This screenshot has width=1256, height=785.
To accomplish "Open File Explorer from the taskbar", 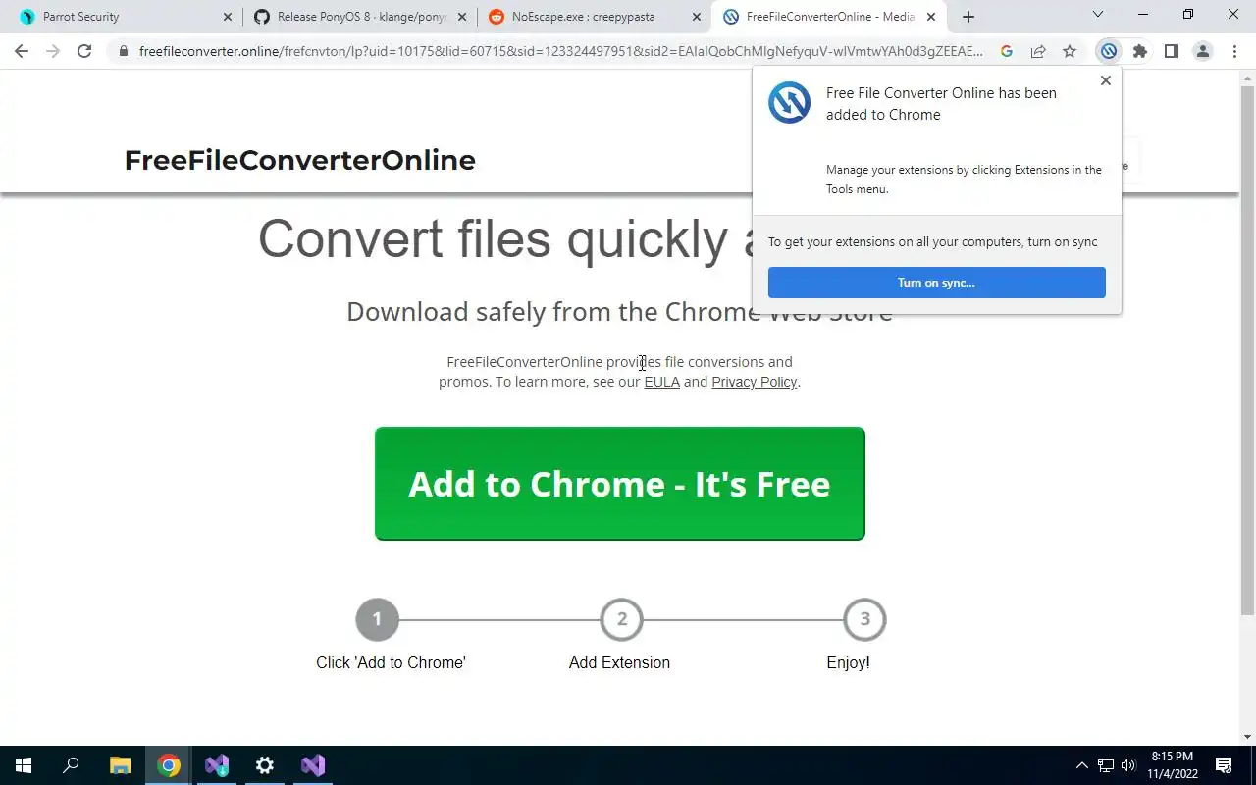I will [120, 765].
